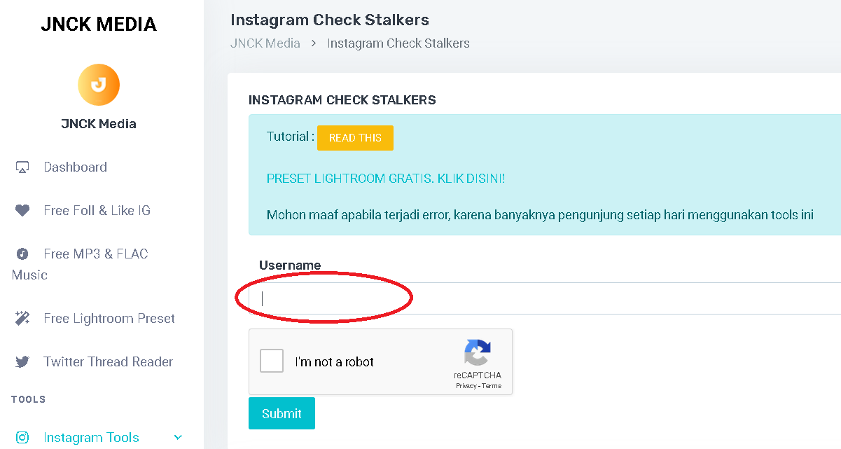Click the Dashboard monitor icon
841x449 pixels.
pyautogui.click(x=22, y=167)
